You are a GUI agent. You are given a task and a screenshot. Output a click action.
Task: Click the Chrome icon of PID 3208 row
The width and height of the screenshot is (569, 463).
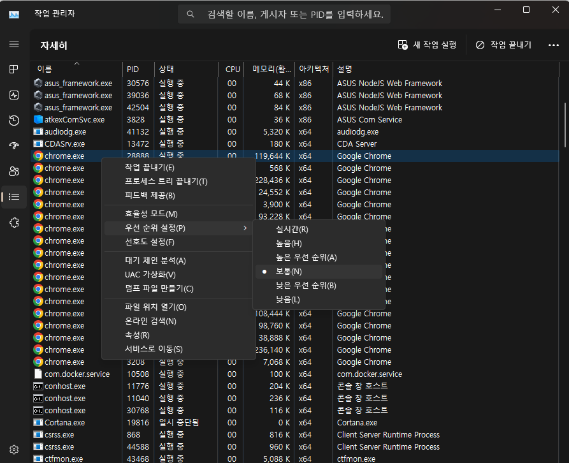click(x=38, y=362)
